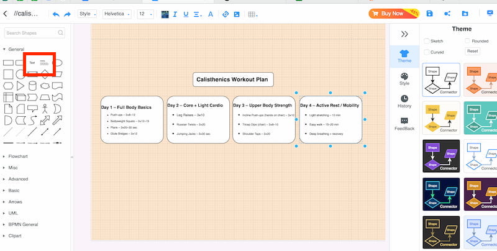Toggle italic text formatting

click(175, 14)
